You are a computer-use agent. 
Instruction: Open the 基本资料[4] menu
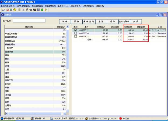point(63,6)
